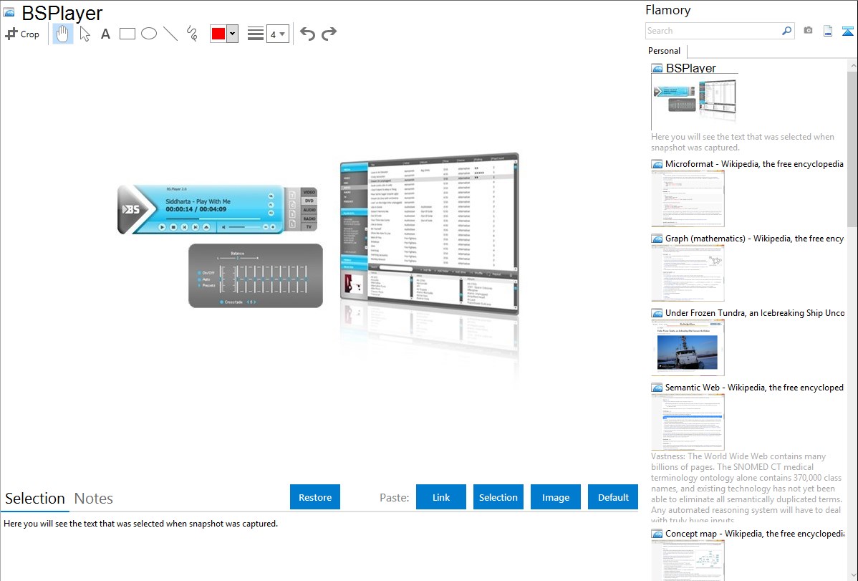Select the Under Frozen Tundra title text
This screenshot has width=858, height=581.
[755, 312]
